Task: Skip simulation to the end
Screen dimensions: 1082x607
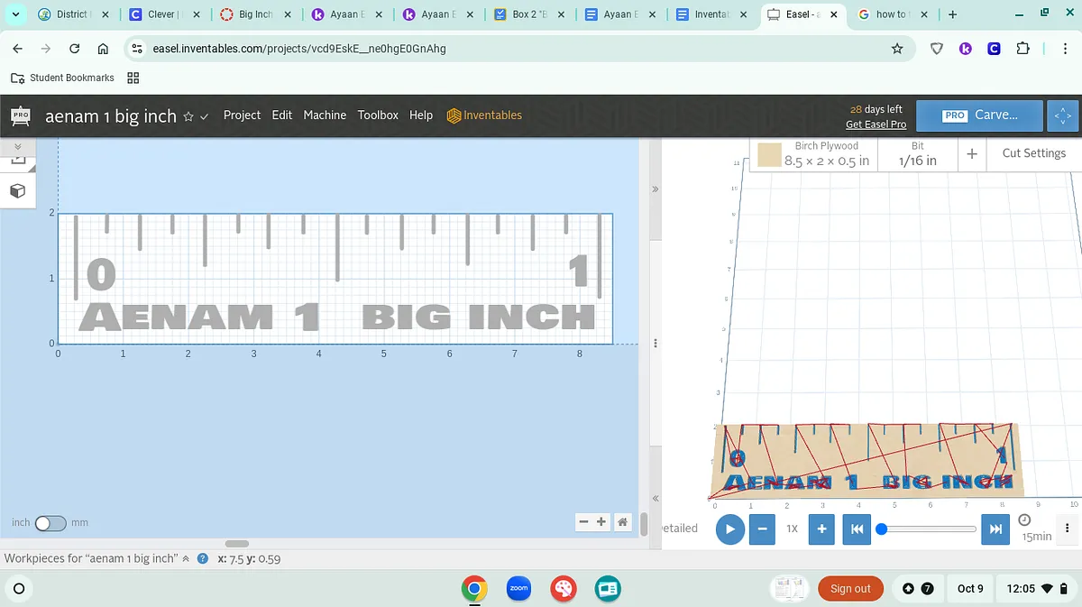Action: pos(995,529)
